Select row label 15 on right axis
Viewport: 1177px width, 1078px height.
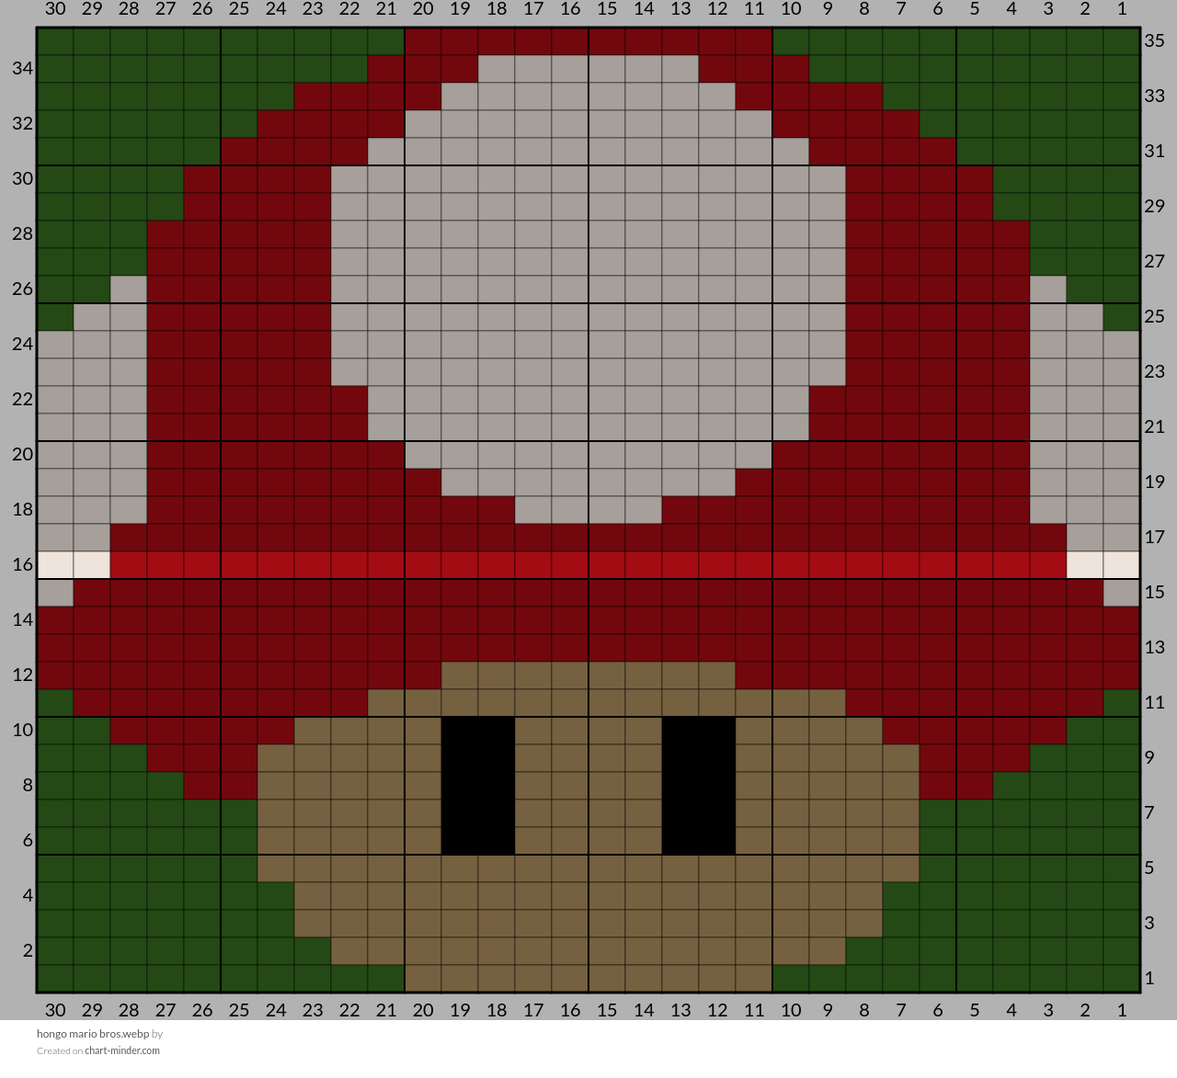(1154, 592)
